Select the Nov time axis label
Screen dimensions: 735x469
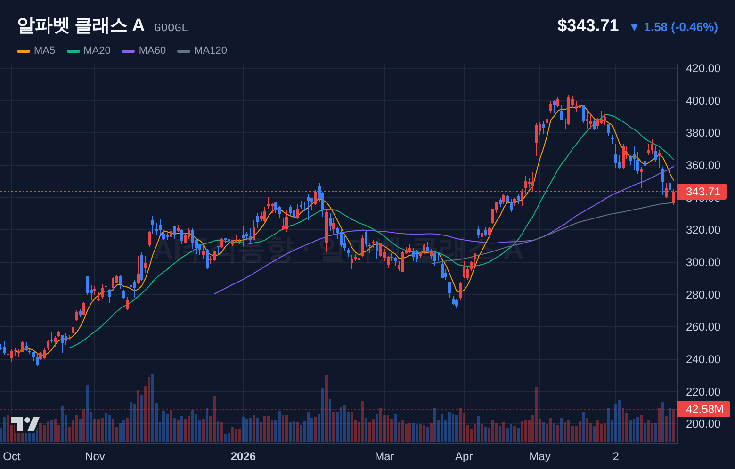click(95, 456)
